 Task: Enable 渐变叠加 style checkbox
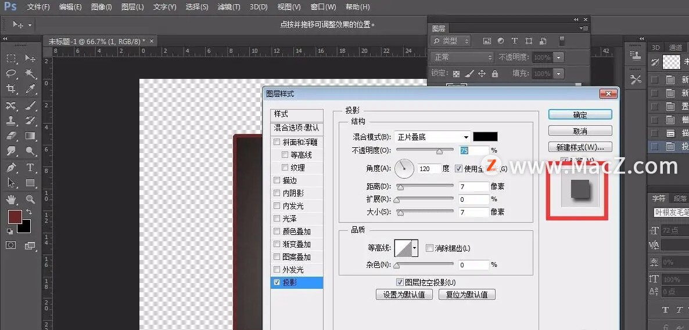[277, 244]
